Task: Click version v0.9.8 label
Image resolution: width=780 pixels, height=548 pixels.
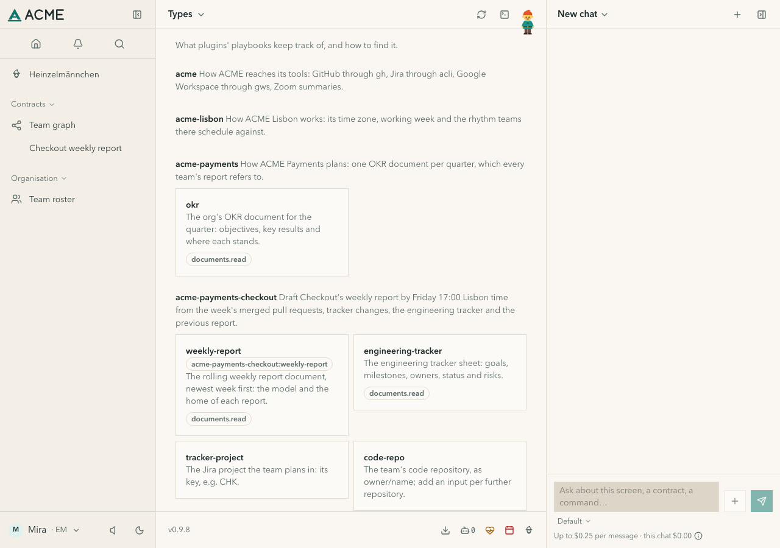Action: 179,530
